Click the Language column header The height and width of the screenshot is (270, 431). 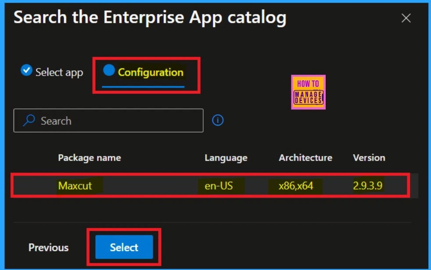pos(226,158)
